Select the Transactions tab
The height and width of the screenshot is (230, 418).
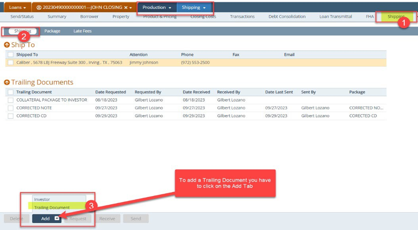pyautogui.click(x=242, y=17)
